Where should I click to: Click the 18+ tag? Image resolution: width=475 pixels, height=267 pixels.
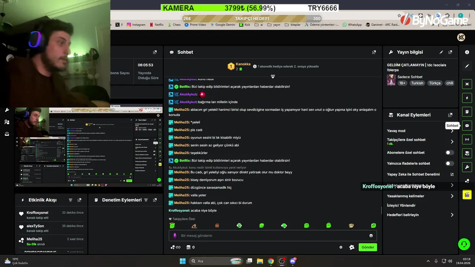(x=402, y=83)
